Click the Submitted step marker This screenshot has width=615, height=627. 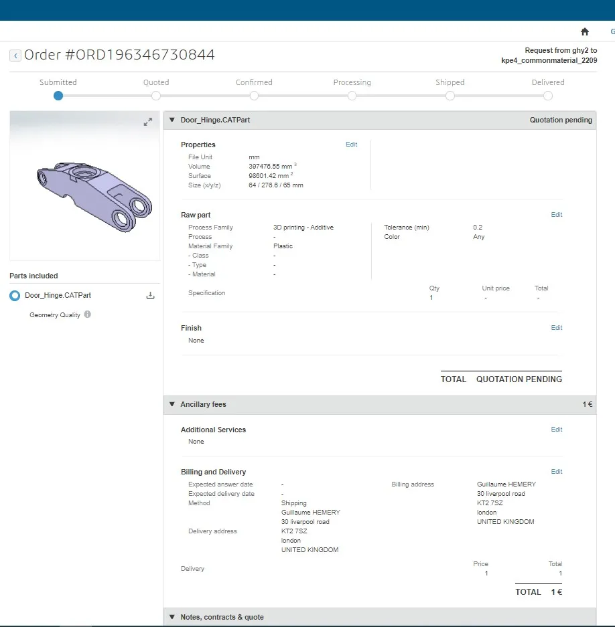pos(58,96)
